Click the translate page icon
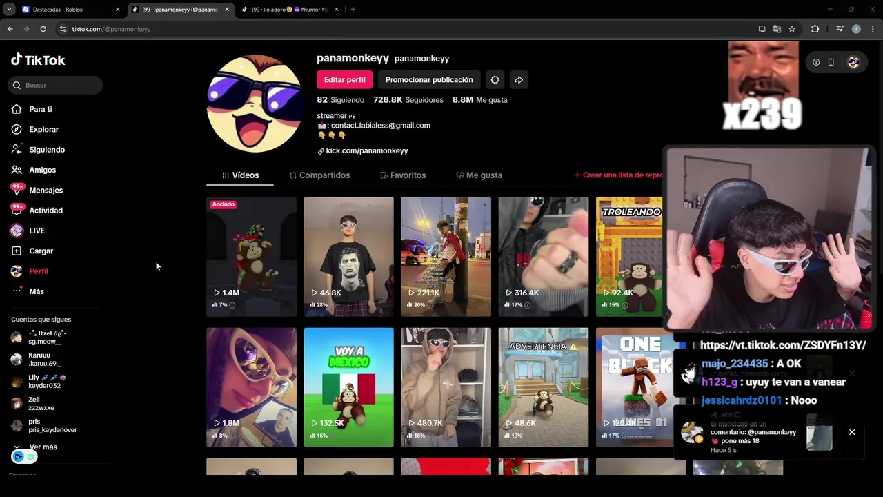 coord(777,29)
